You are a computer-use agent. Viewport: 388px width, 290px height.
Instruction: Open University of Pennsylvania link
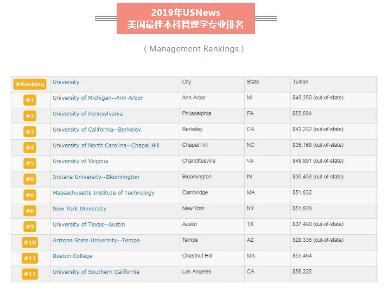point(87,114)
